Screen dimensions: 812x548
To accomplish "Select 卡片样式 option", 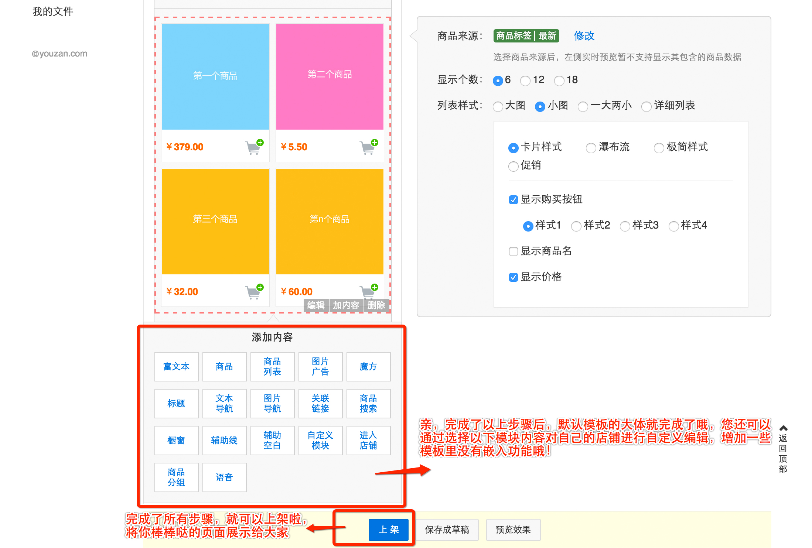I will pyautogui.click(x=513, y=148).
